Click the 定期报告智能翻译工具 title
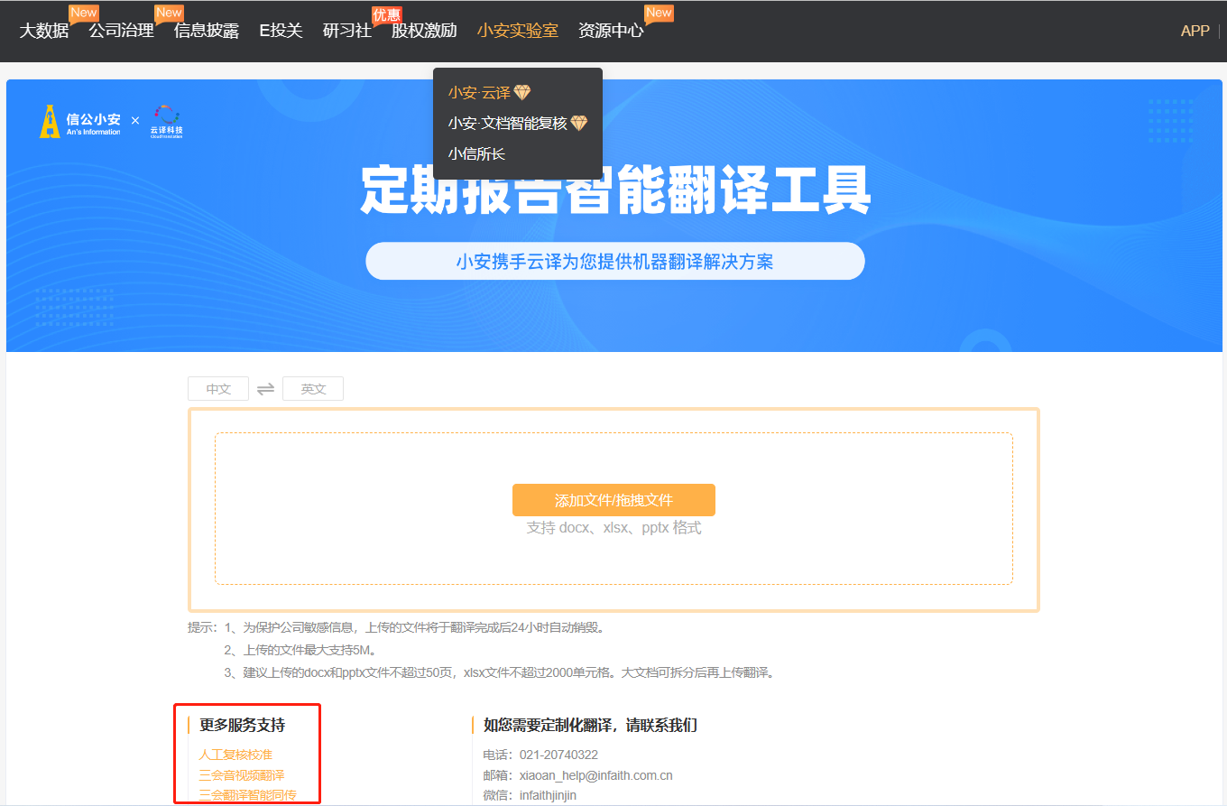Viewport: 1227px width, 806px height. 615,188
